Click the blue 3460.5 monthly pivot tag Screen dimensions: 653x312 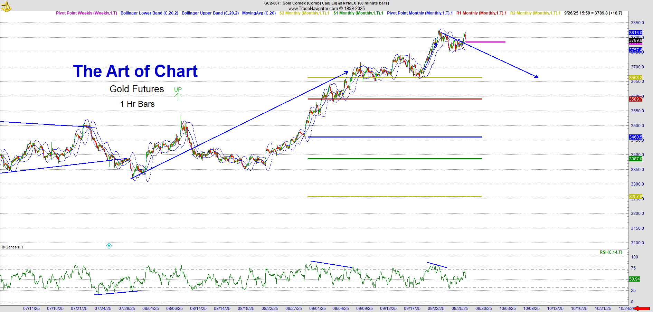(x=635, y=137)
